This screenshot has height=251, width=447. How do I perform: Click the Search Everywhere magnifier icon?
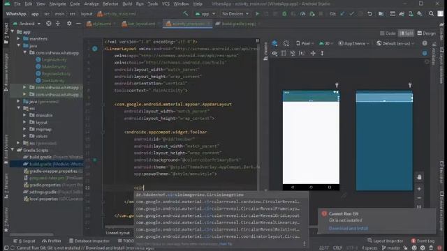click(432, 14)
